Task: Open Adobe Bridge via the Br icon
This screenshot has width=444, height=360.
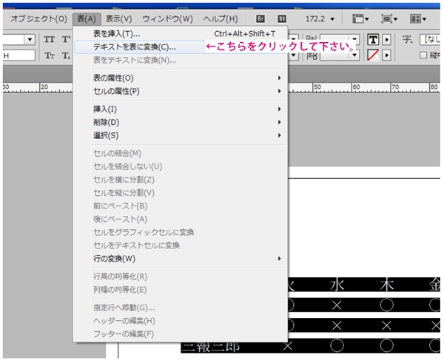Action: tap(260, 18)
